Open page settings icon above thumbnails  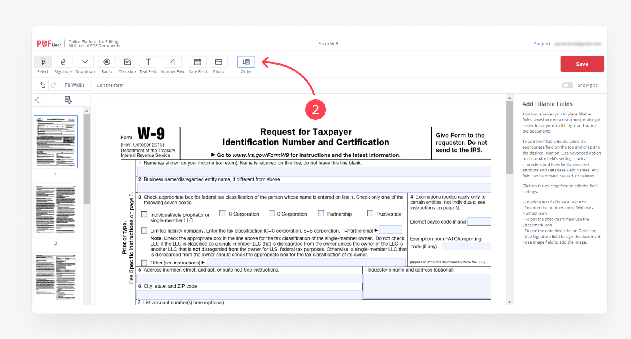[68, 100]
